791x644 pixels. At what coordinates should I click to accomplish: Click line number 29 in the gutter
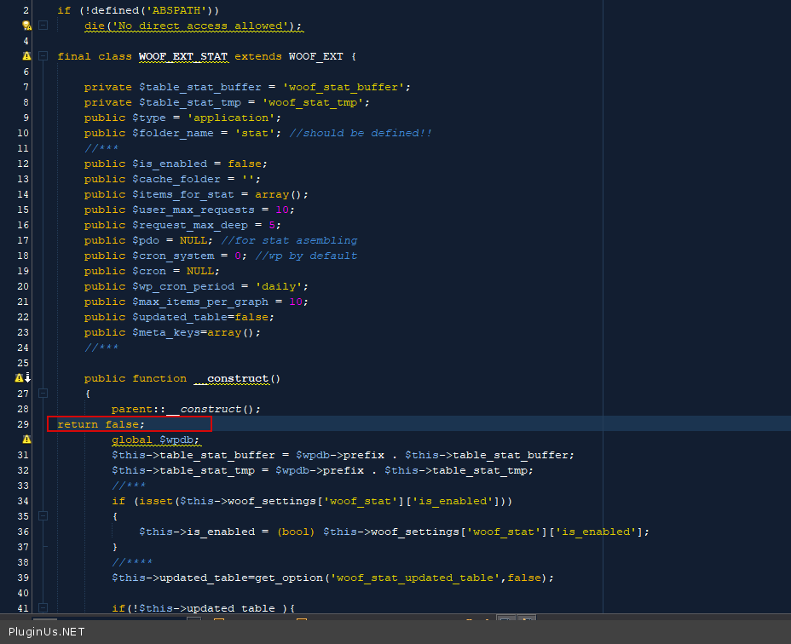[22, 424]
